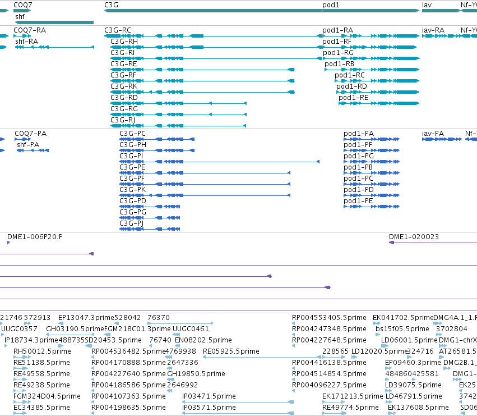Screen dimensions: 477x416
Task: Select EST IP03471.5prime
Action: coord(209,396)
